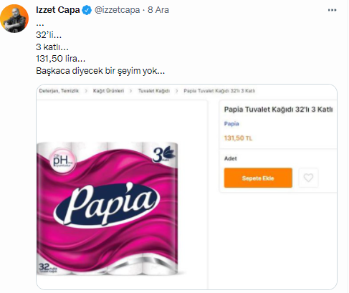Screen dimensions: 349x293
Task: Open Izzet Capa's profile avatar
Action: tap(14, 19)
